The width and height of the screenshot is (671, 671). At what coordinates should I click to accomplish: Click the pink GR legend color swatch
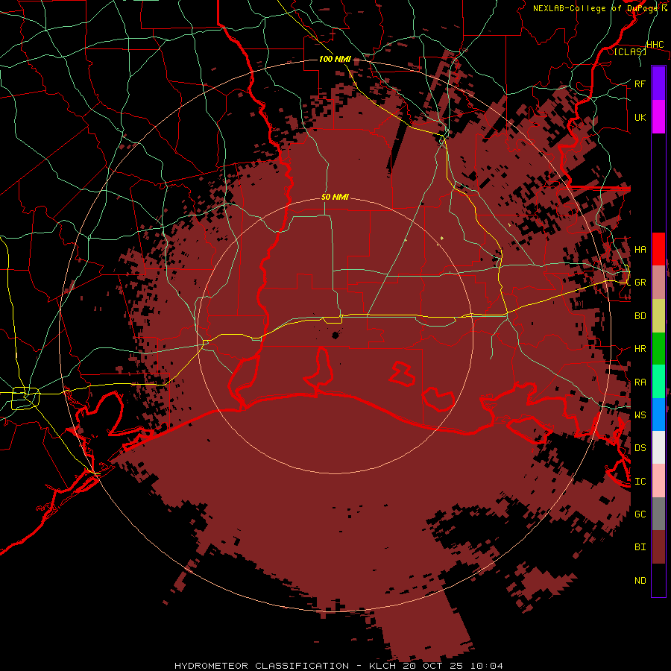[x=658, y=283]
